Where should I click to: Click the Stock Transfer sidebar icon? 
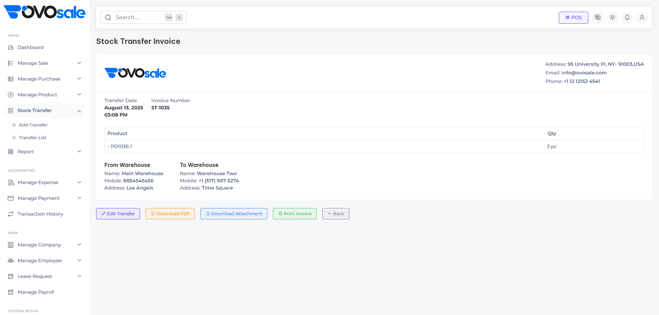click(x=11, y=111)
